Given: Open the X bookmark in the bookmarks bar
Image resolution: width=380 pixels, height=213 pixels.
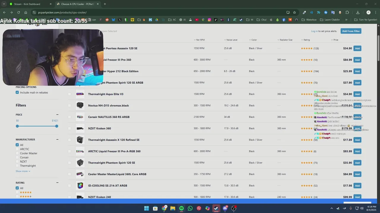Looking at the screenshot, I should pos(120,20).
